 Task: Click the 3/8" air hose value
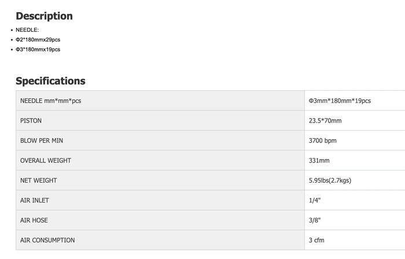pos(315,220)
